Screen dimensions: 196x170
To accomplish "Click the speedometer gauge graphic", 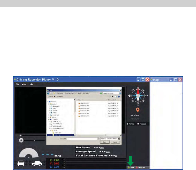I will click(29, 153).
